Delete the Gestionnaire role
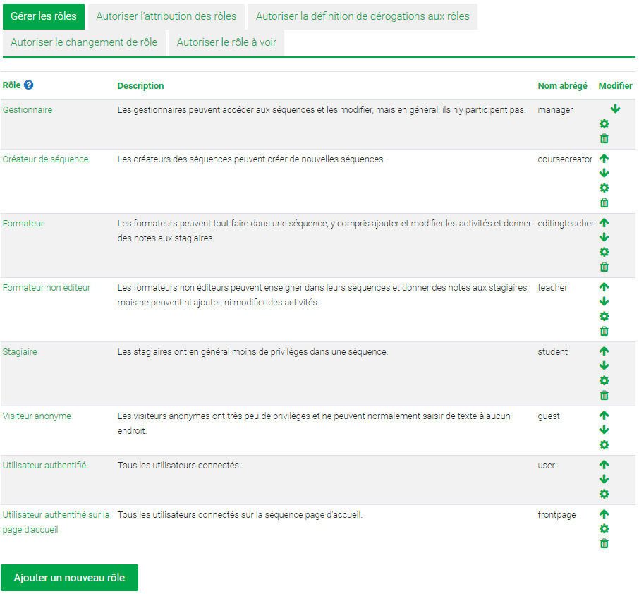This screenshot has height=594, width=639. [604, 138]
